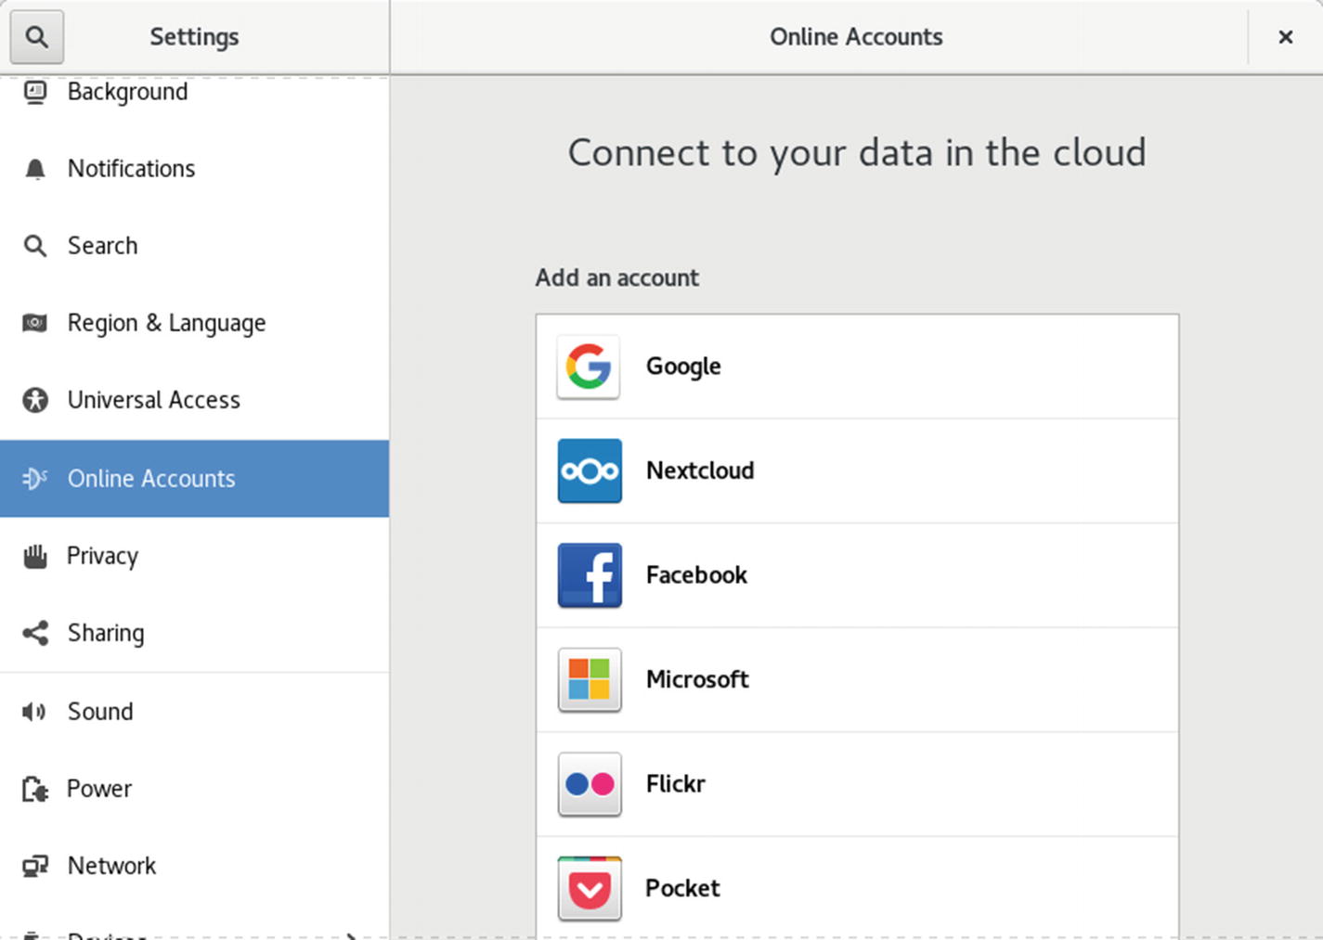The width and height of the screenshot is (1323, 940).
Task: Click the Online Accounts plug icon
Action: tap(35, 479)
